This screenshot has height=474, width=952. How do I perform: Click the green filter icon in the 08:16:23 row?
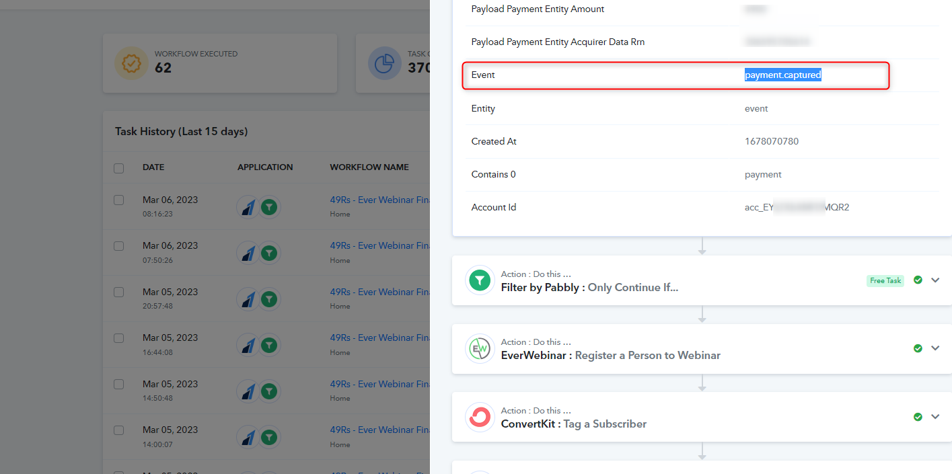click(269, 207)
